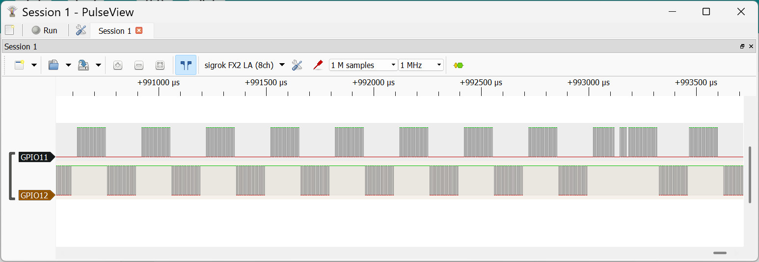Open device configuration wrench icon

click(297, 65)
